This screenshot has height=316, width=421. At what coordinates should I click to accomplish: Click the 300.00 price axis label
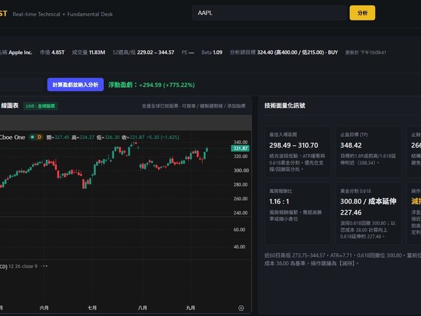click(x=241, y=171)
